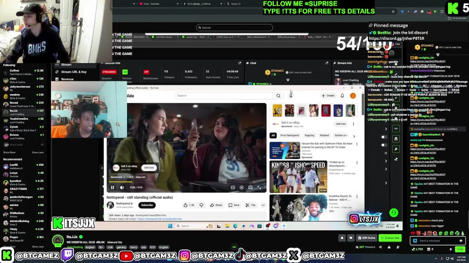Viewport: 469px width, 263px height.
Task: Click Sell now in the video ad overlay
Action: [x=149, y=168]
